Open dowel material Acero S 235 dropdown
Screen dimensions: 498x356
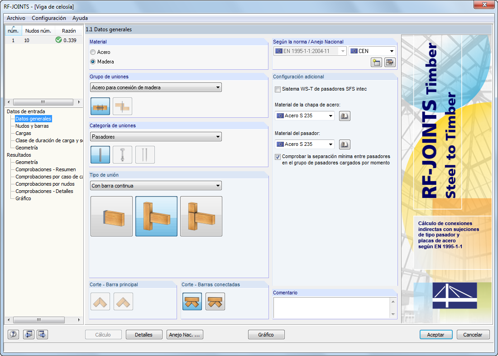pyautogui.click(x=305, y=144)
